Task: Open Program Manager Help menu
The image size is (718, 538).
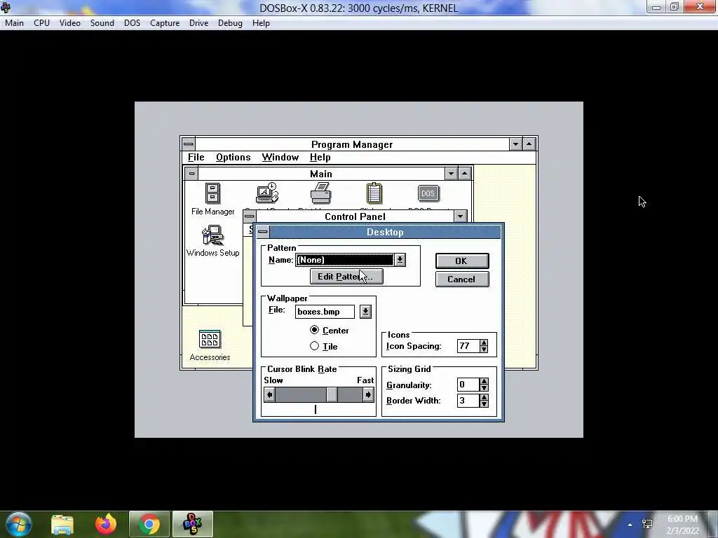Action: tap(320, 158)
